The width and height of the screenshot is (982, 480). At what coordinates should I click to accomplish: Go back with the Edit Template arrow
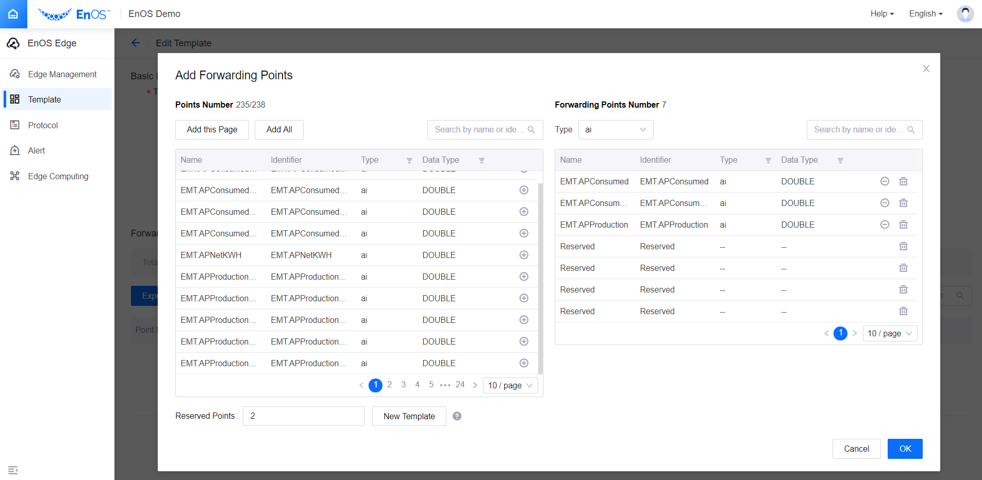coord(136,43)
